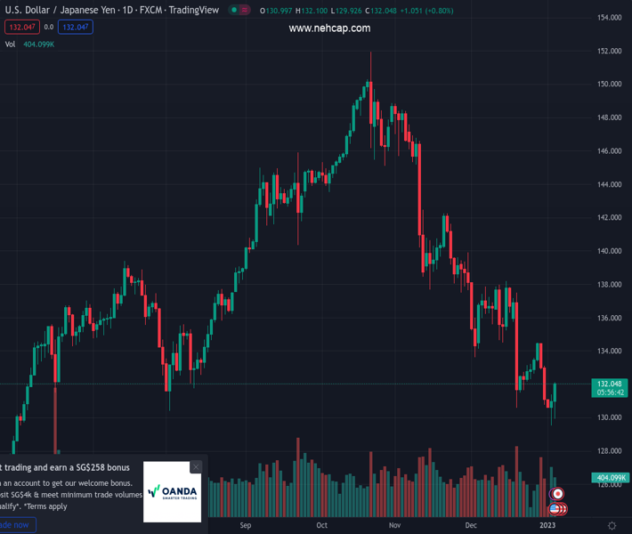Click the blue buy price 132.047 button
Screen dimensions: 632x534
click(x=76, y=27)
